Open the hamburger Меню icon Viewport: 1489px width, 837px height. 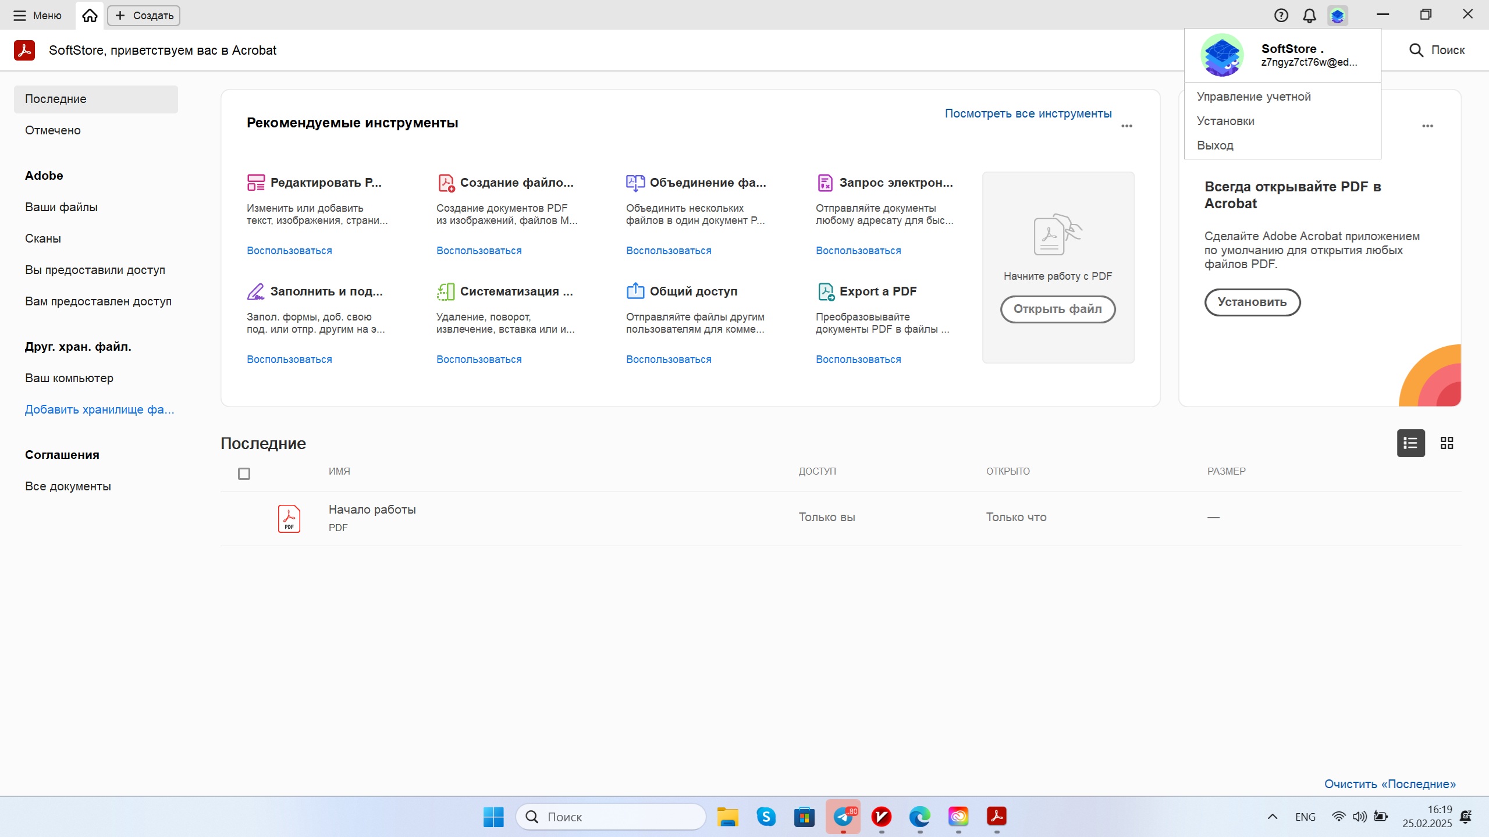coord(20,16)
